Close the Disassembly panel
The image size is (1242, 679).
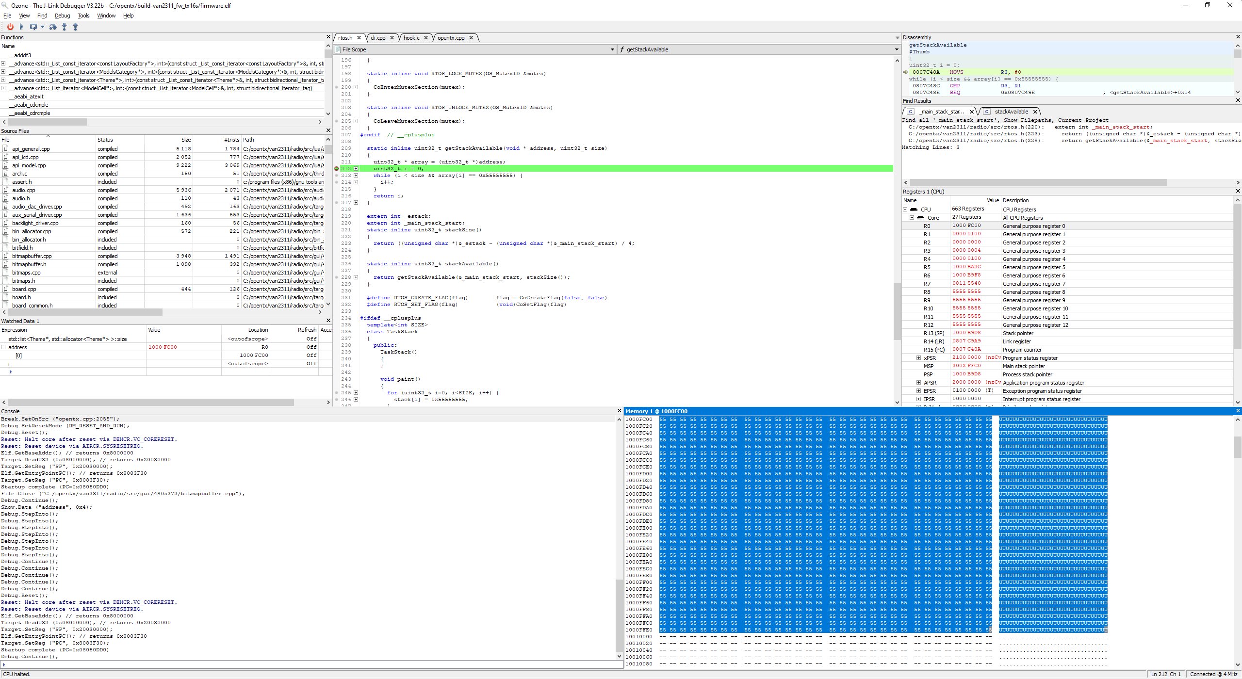click(1238, 37)
